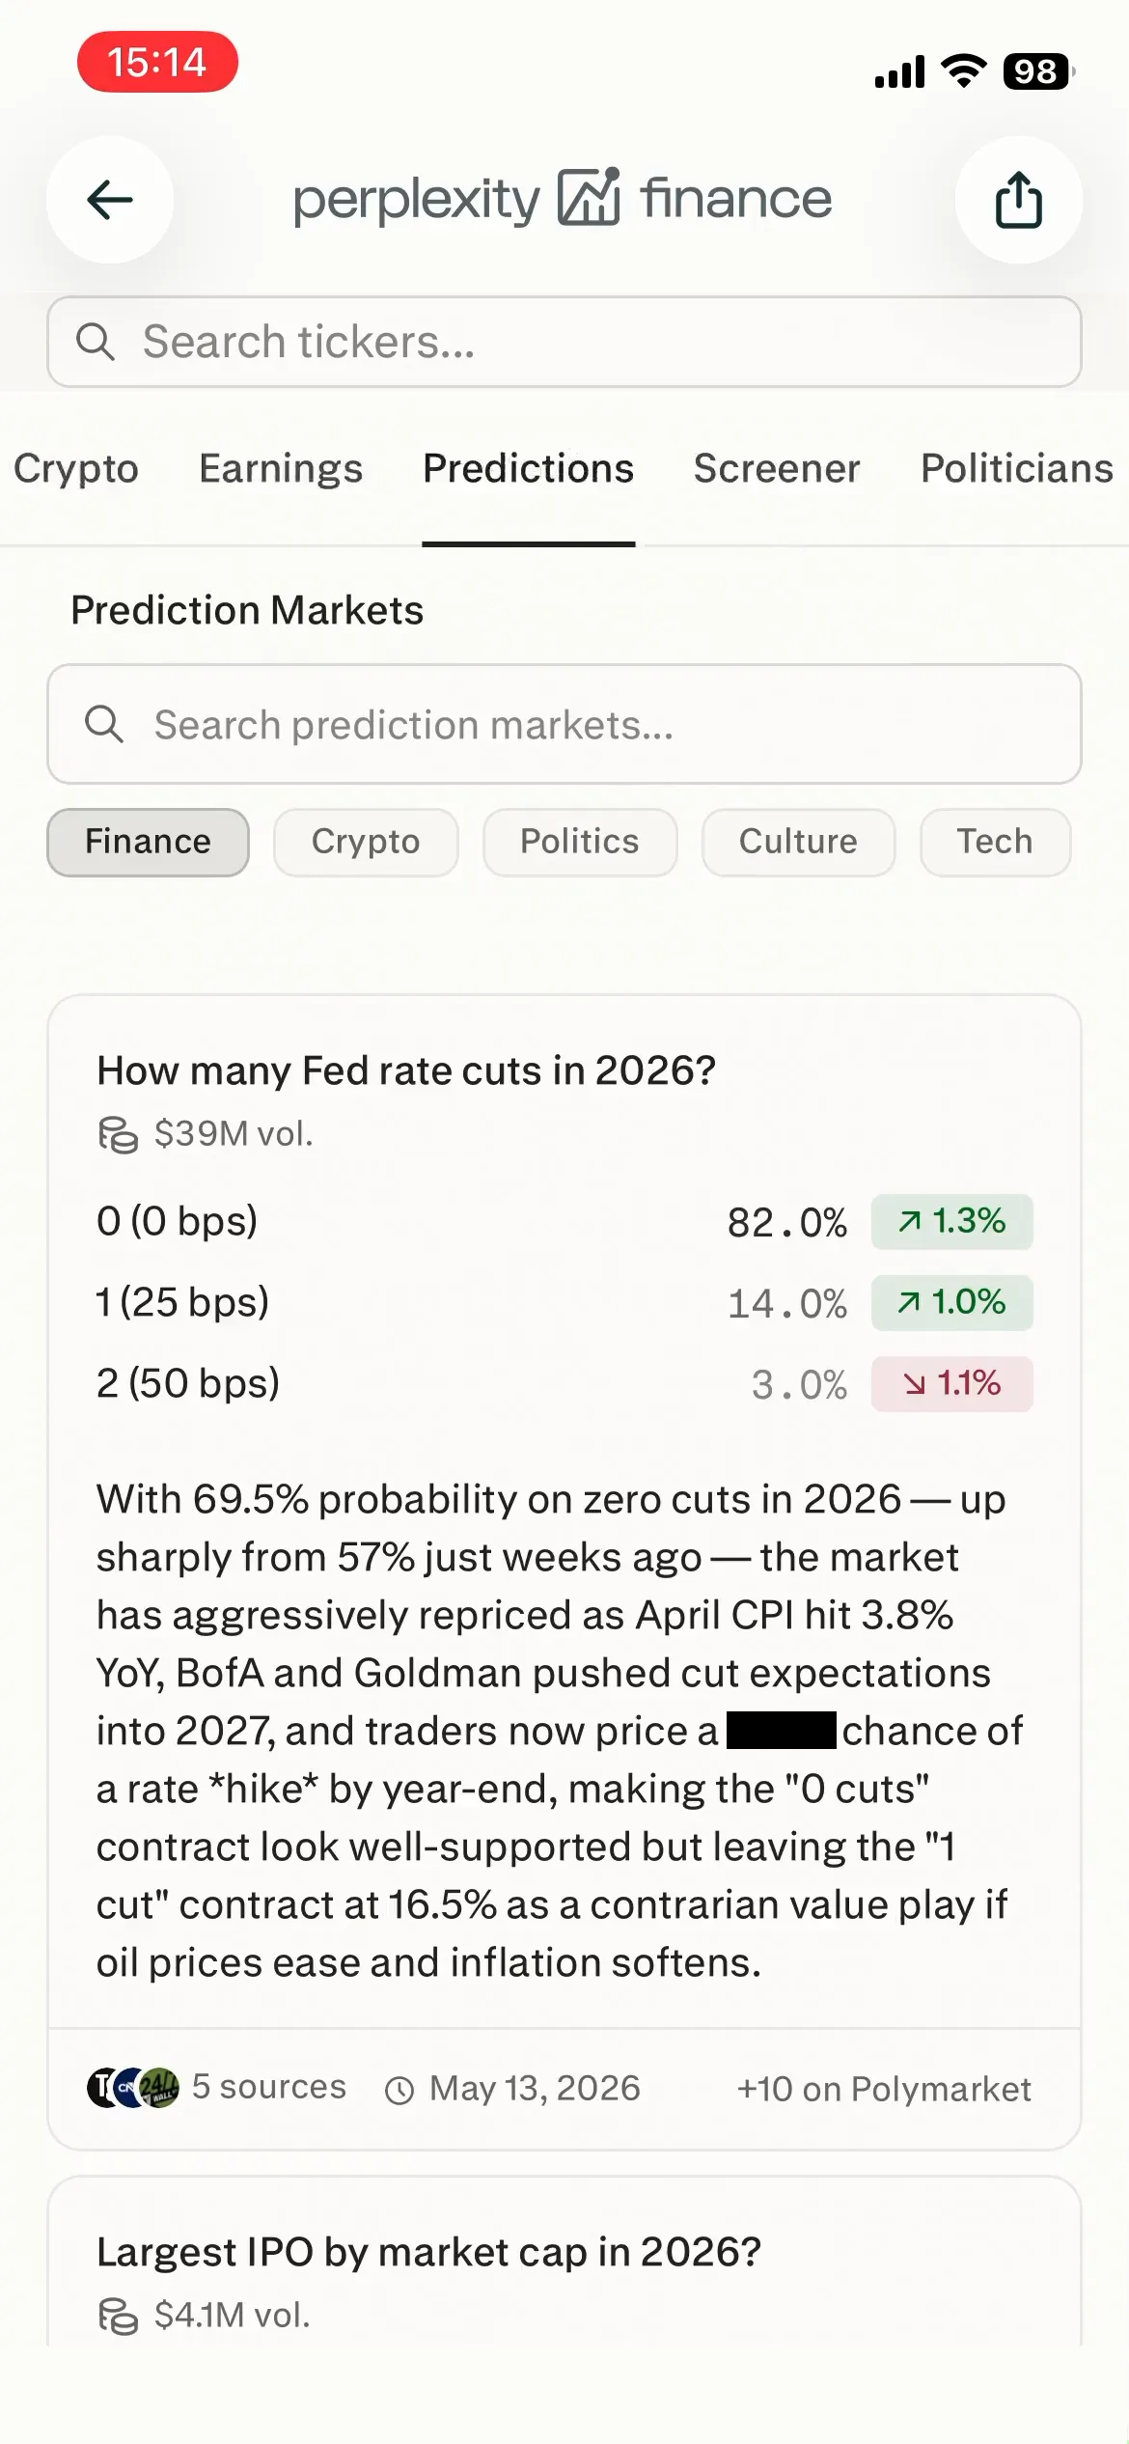Select the Crypto category chip
This screenshot has height=2444, width=1129.
tap(366, 842)
